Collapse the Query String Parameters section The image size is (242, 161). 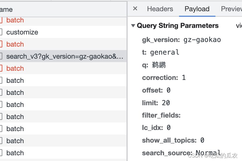tap(133, 26)
